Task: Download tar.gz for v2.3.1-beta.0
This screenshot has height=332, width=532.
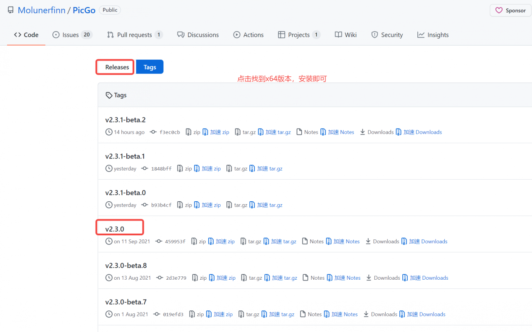Action: [x=237, y=205]
